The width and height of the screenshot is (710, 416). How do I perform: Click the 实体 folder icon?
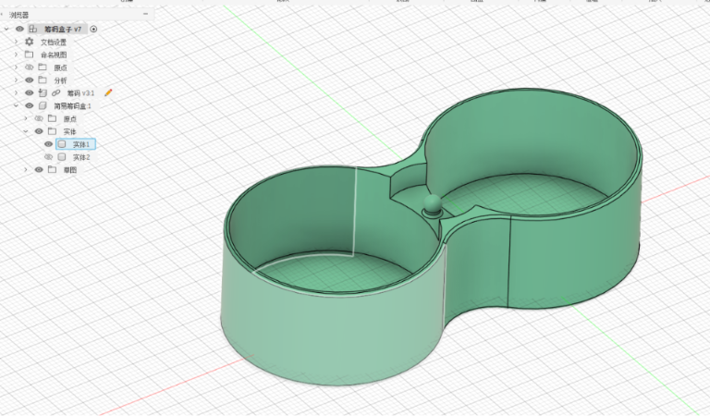point(52,131)
